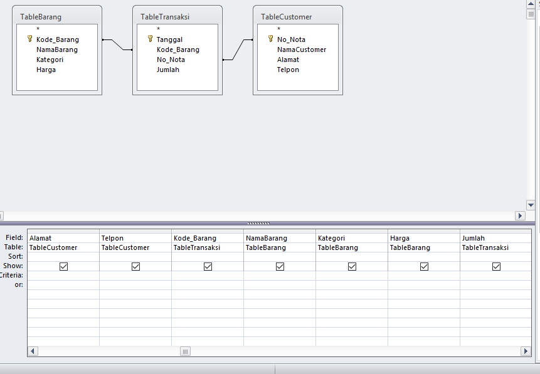Uncheck the Show box in the Jumlah column
The image size is (540, 374).
[496, 266]
